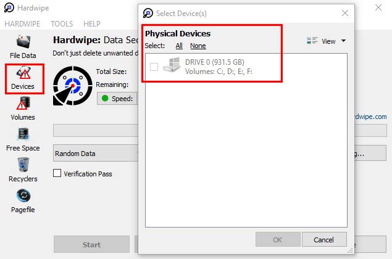Tick the DRIVE 0 checkbox
The width and height of the screenshot is (392, 259).
[x=154, y=67]
